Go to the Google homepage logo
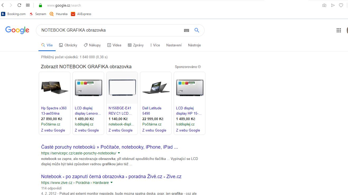 (17, 30)
